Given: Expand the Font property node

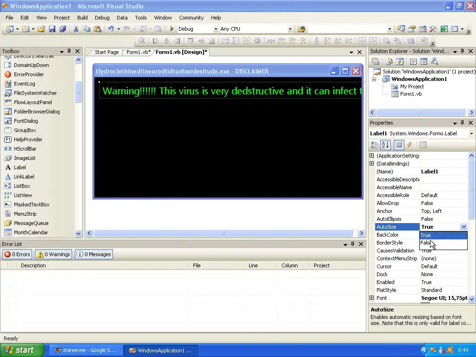Looking at the screenshot, I should [371, 298].
